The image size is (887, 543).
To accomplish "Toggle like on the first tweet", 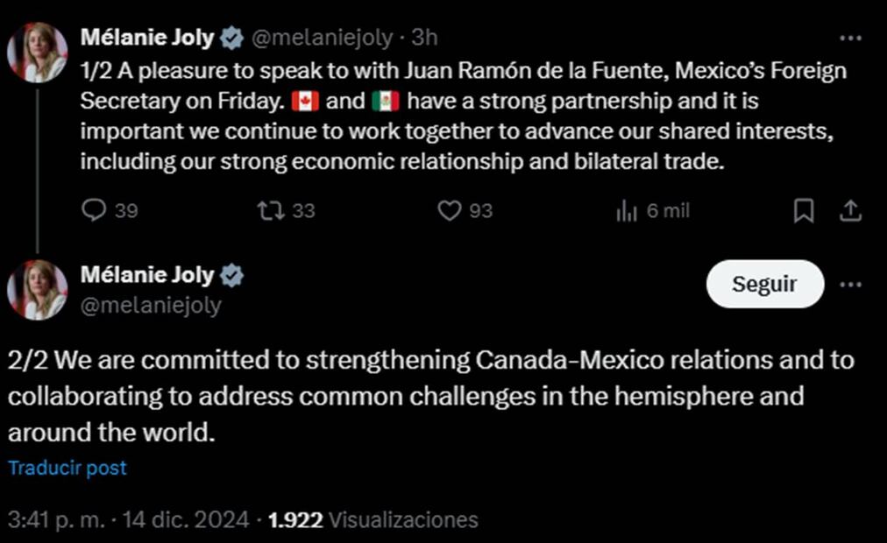I will click(x=450, y=210).
